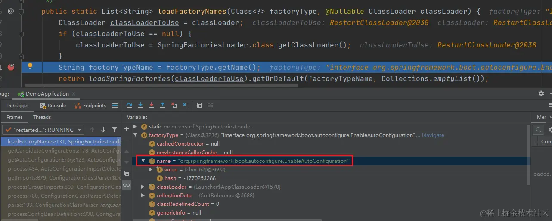Click the filter frames funnel icon

coord(115,130)
